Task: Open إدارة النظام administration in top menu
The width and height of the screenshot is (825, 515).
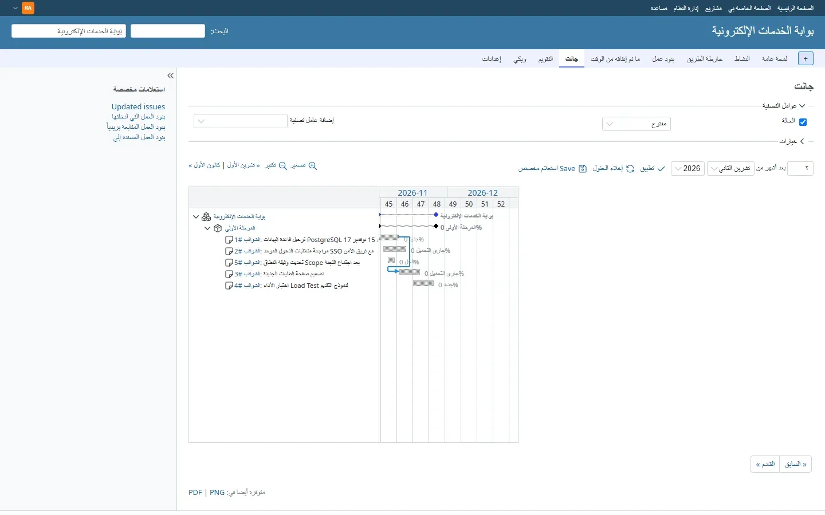Action: 686,8
